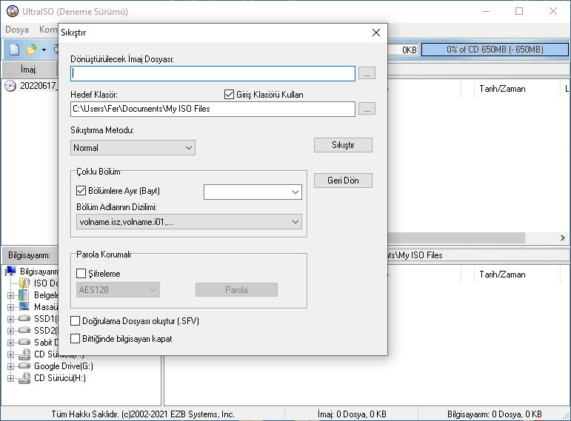
Task: Click the New file icon in UltraISO toolbar
Action: [x=14, y=49]
